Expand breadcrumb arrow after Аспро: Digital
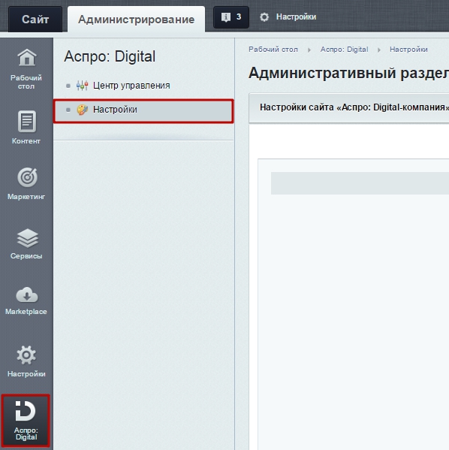449x450 pixels. [x=379, y=50]
